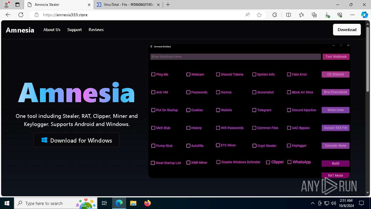Click the Read aloud icon
The height and width of the screenshot is (209, 371).
point(248,15)
